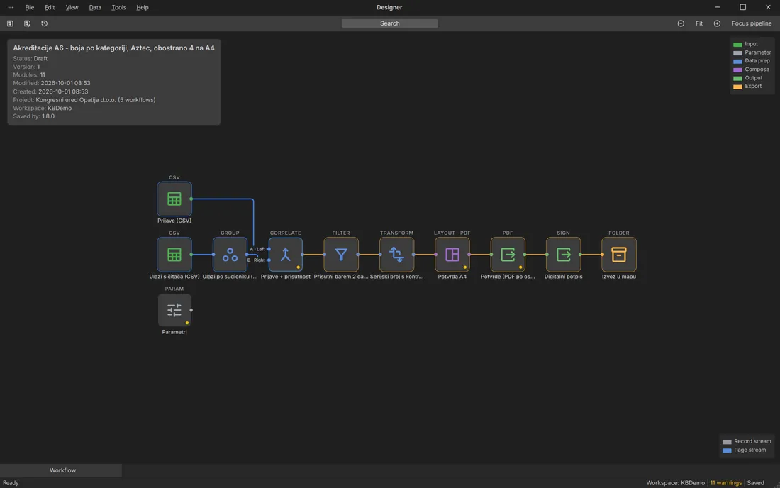
Task: Click the Data prep legend blue swatch
Action: 737,61
